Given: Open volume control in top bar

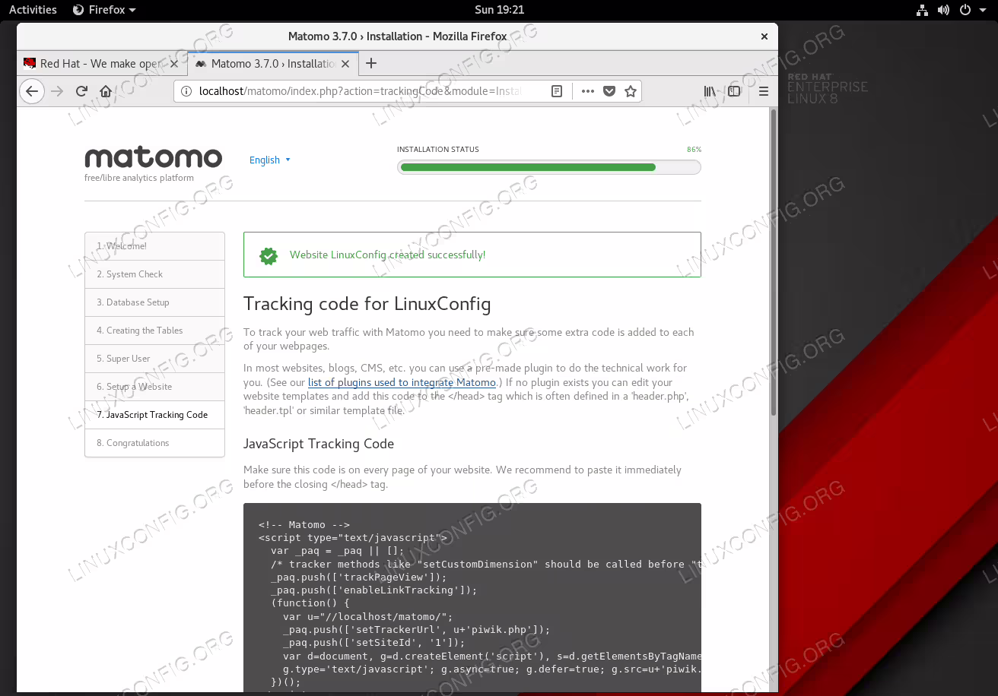Looking at the screenshot, I should coord(943,10).
